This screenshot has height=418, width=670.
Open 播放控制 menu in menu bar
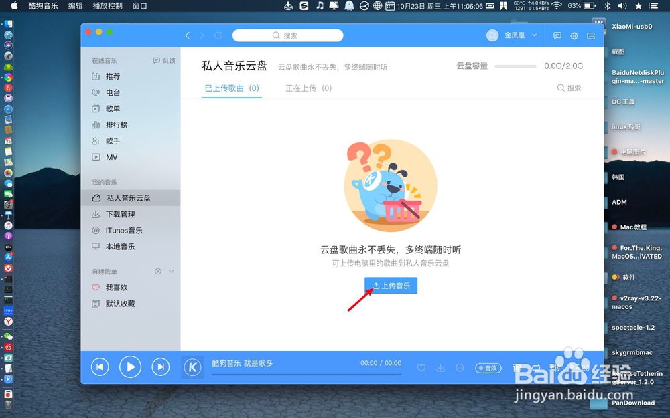coord(108,6)
